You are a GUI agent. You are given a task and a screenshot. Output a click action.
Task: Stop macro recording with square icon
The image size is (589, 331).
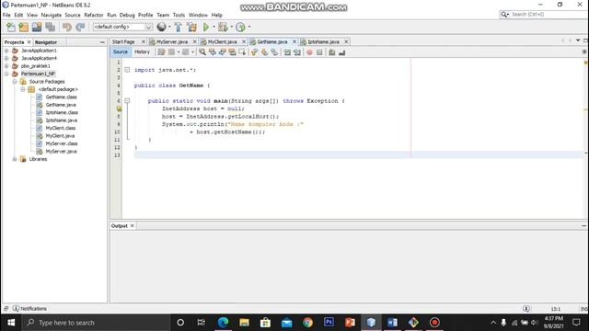pyautogui.click(x=319, y=52)
